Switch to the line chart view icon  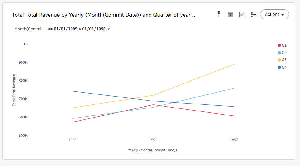coord(242,14)
